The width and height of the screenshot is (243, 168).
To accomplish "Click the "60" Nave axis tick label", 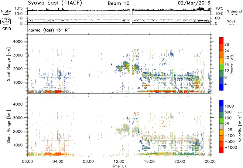I will [x=217, y=18].
